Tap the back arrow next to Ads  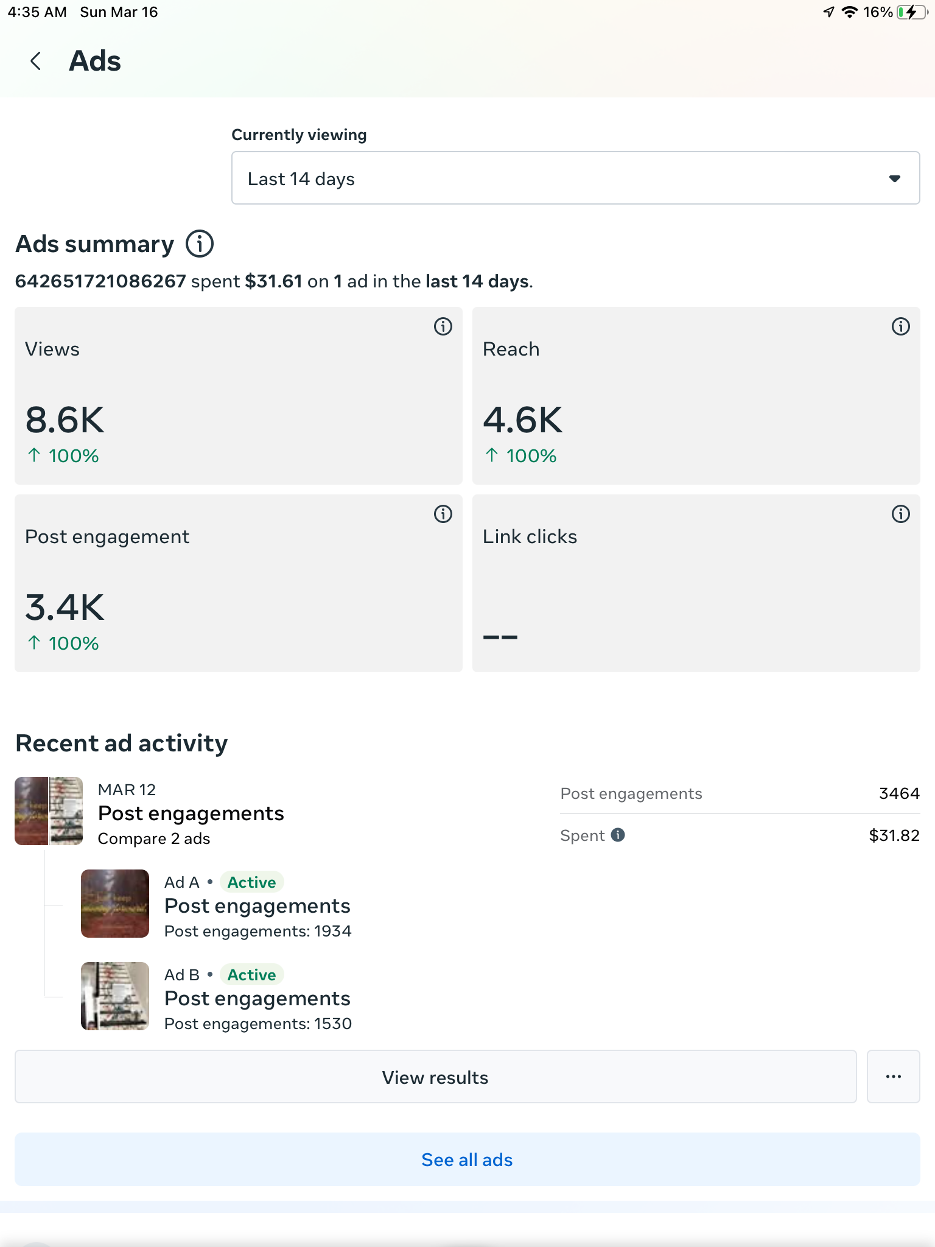[36, 61]
